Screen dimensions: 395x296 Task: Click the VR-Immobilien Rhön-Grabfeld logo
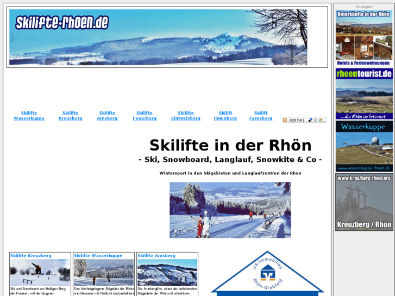click(267, 273)
